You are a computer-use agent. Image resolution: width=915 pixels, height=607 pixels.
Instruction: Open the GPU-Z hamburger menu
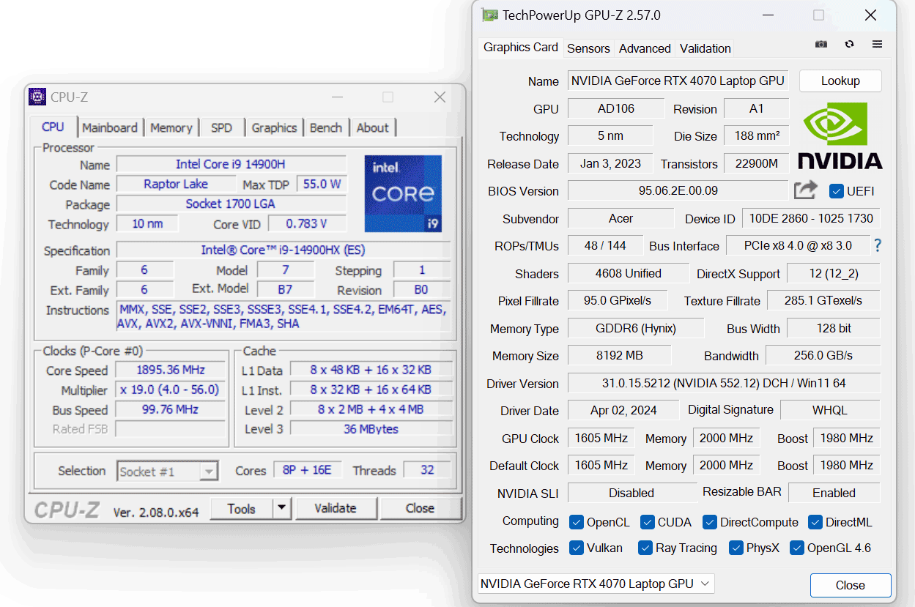pyautogui.click(x=877, y=45)
